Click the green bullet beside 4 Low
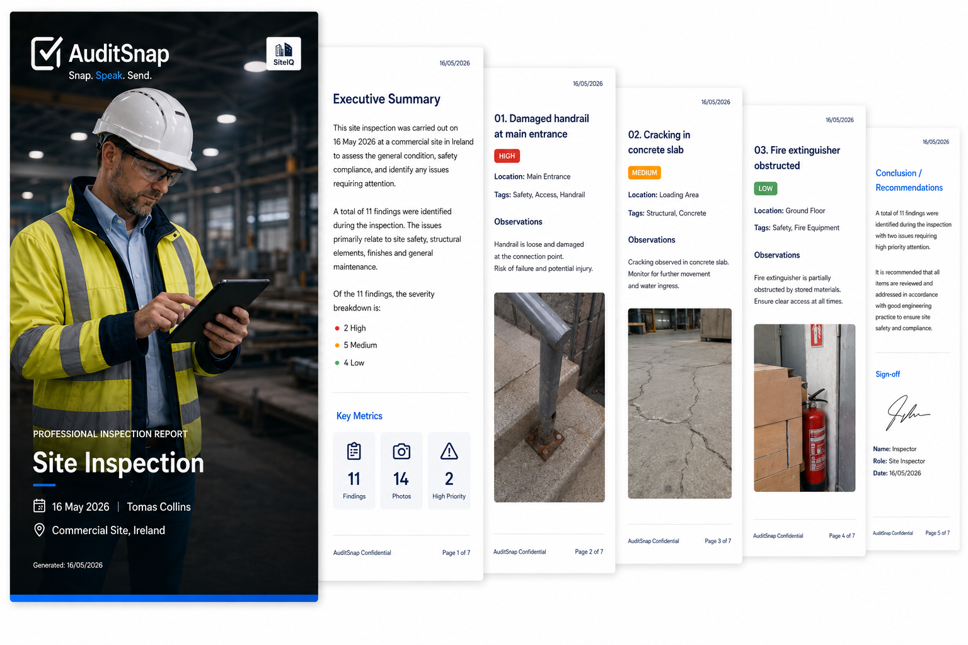Viewport: 968px width, 645px height. point(337,363)
